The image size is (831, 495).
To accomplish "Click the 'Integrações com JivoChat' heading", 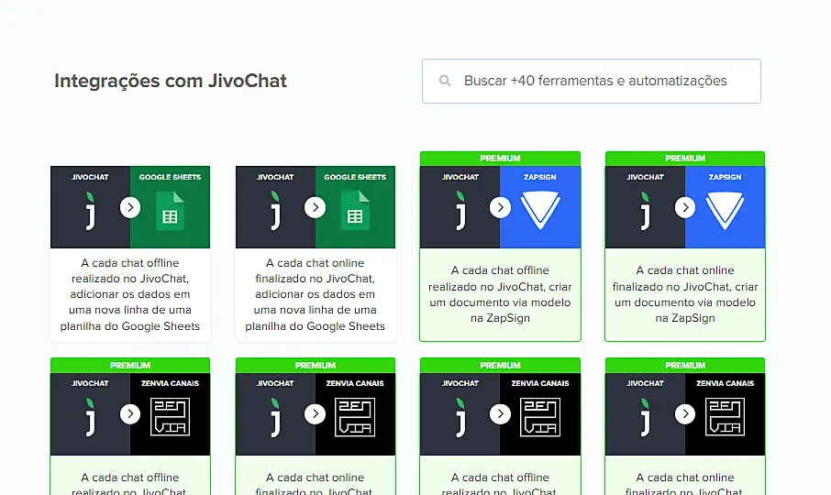I will pyautogui.click(x=171, y=81).
